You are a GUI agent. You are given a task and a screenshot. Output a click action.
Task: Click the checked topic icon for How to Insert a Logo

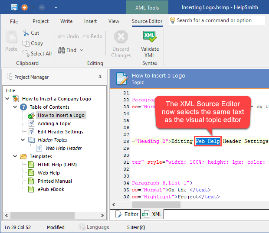coord(31,115)
